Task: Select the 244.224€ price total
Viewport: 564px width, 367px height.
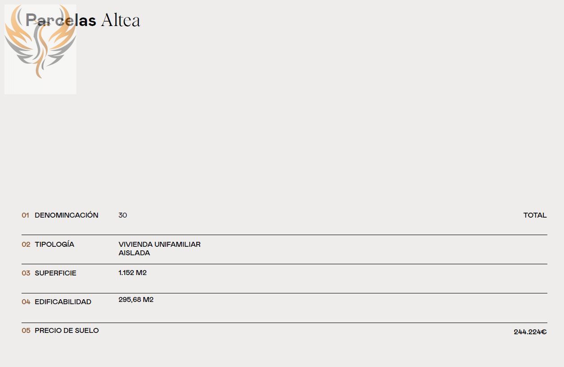Action: tap(530, 332)
